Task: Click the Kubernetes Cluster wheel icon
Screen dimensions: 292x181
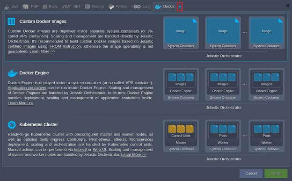Action: click(12, 124)
